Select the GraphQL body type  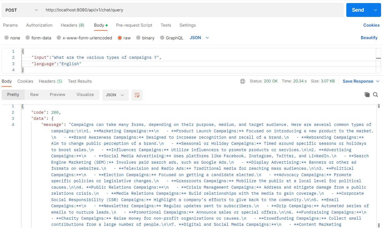172,38
